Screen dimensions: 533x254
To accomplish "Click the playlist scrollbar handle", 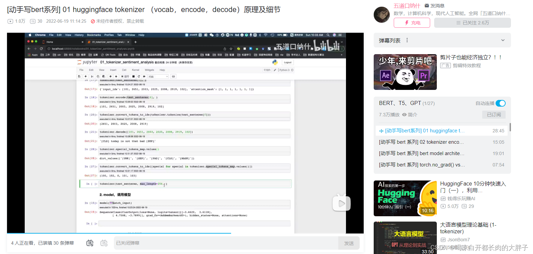I will point(510,127).
